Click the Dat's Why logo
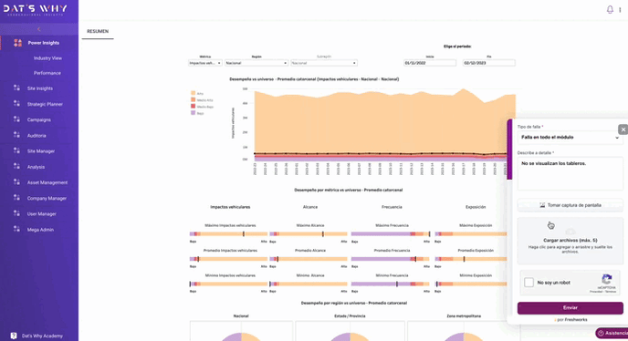This screenshot has height=341, width=628. [x=36, y=10]
